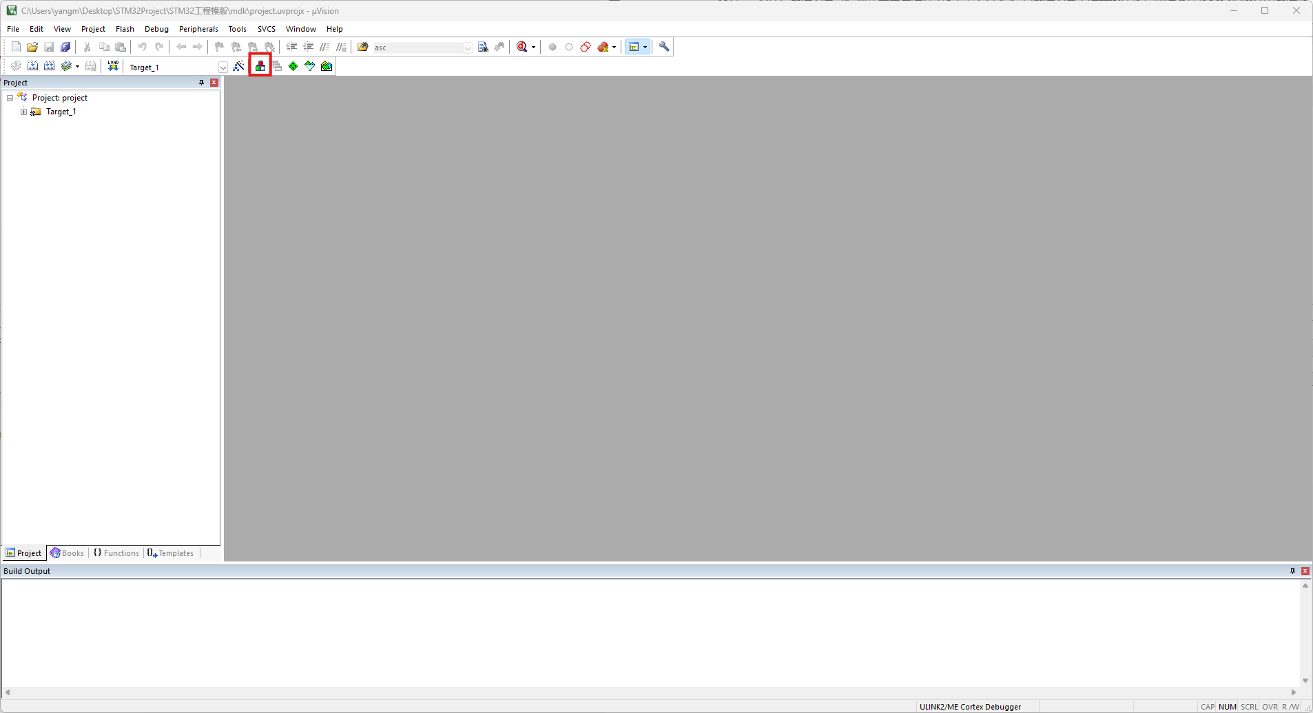
Task: Open the breakpoints kill dropdown arrow
Action: coord(614,48)
